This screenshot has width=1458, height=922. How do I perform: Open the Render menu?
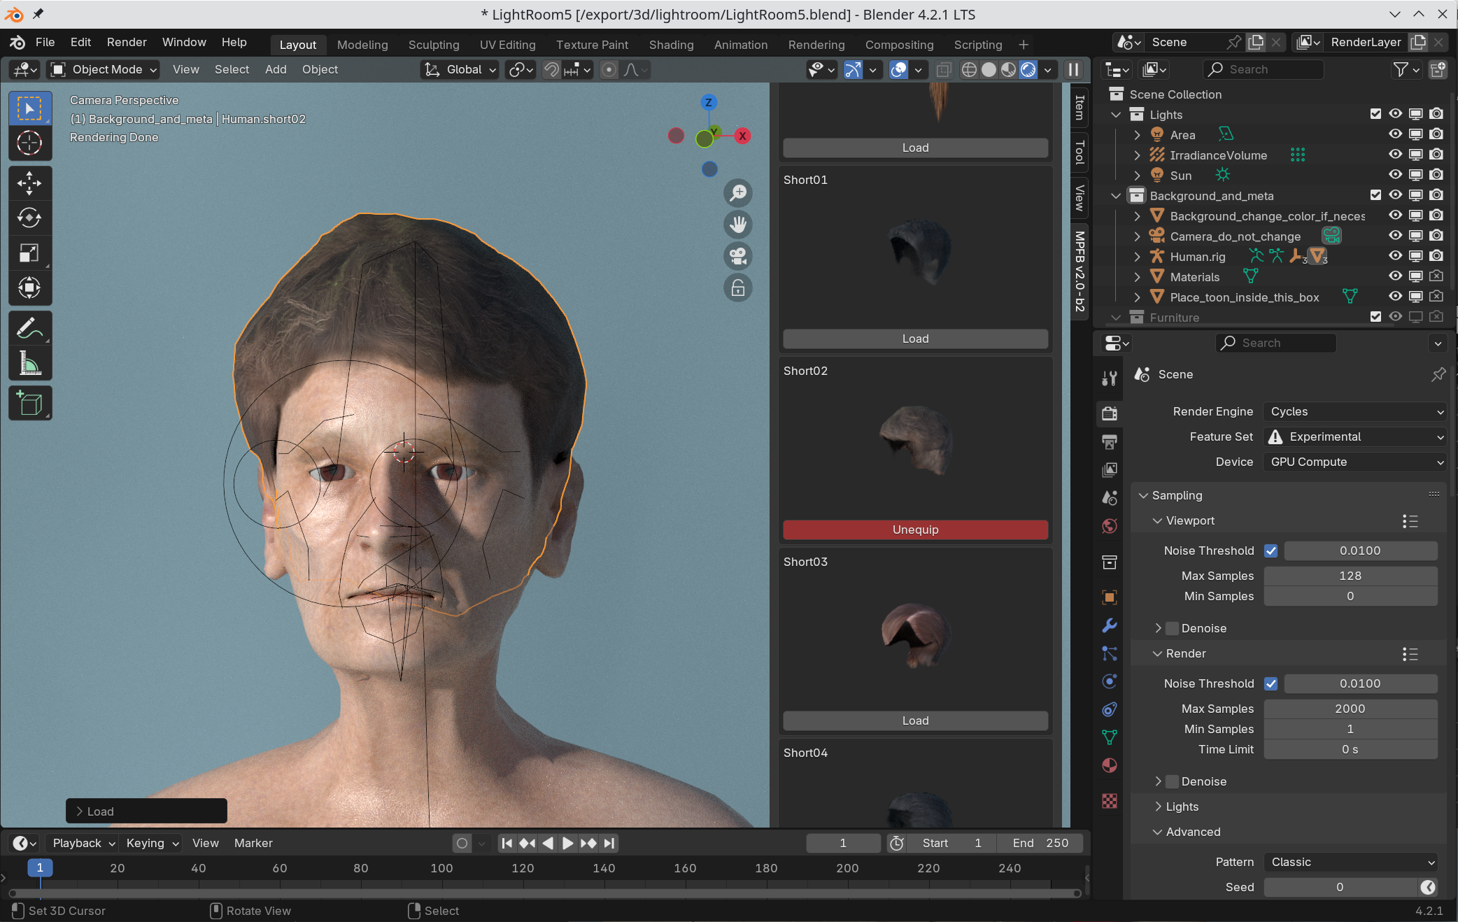[x=127, y=42]
